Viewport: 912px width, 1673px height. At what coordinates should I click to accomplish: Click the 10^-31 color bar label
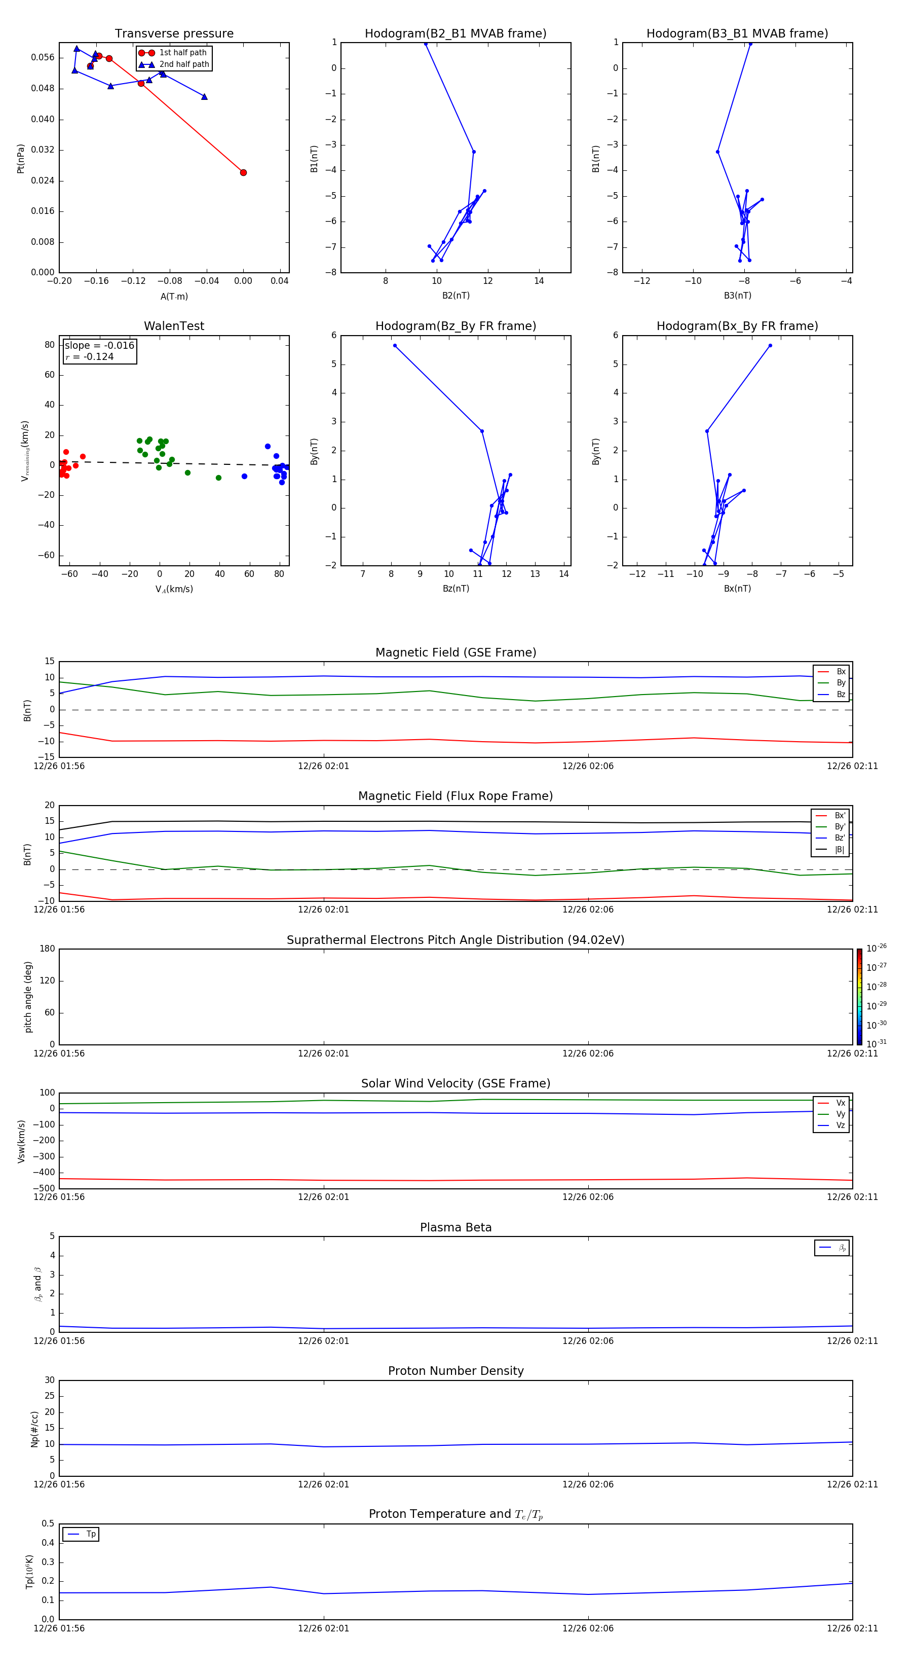pos(877,1044)
